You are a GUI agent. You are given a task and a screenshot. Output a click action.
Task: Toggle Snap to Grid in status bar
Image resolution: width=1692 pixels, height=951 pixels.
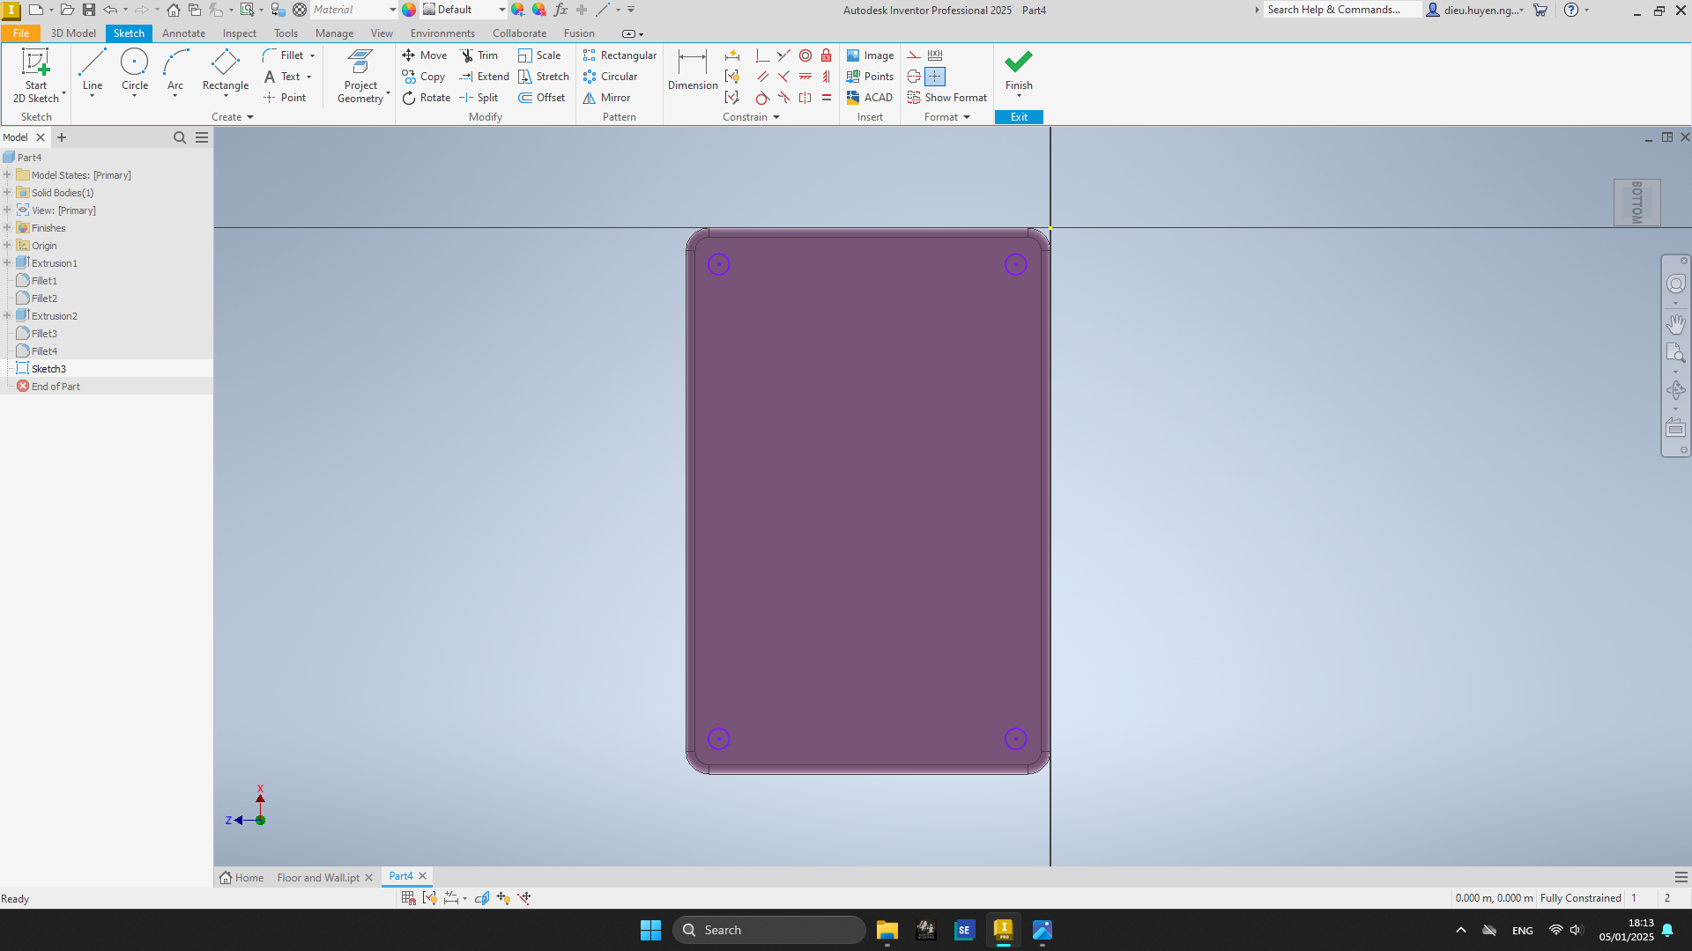coord(408,898)
